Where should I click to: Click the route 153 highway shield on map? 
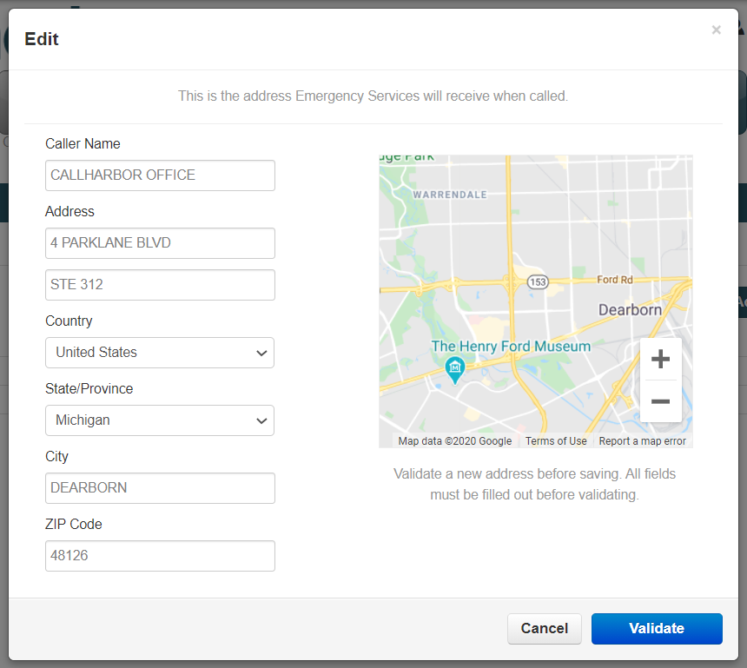pyautogui.click(x=539, y=283)
